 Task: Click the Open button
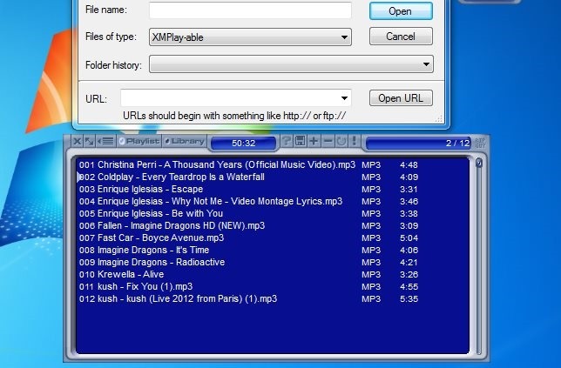401,11
